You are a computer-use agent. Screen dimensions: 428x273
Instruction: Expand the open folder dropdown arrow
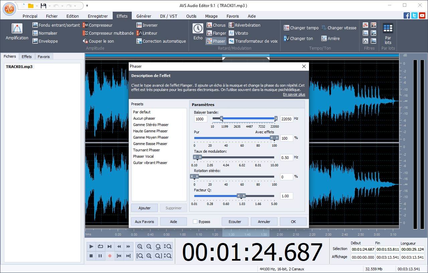pyautogui.click(x=36, y=6)
